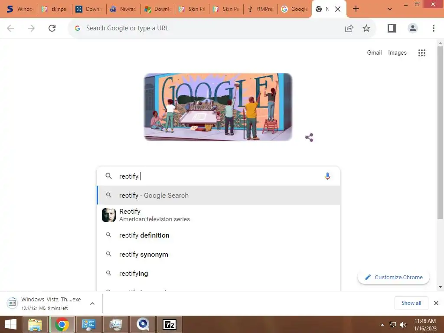Click the scrollbar down arrow
This screenshot has height=333, width=444.
pos(440,287)
